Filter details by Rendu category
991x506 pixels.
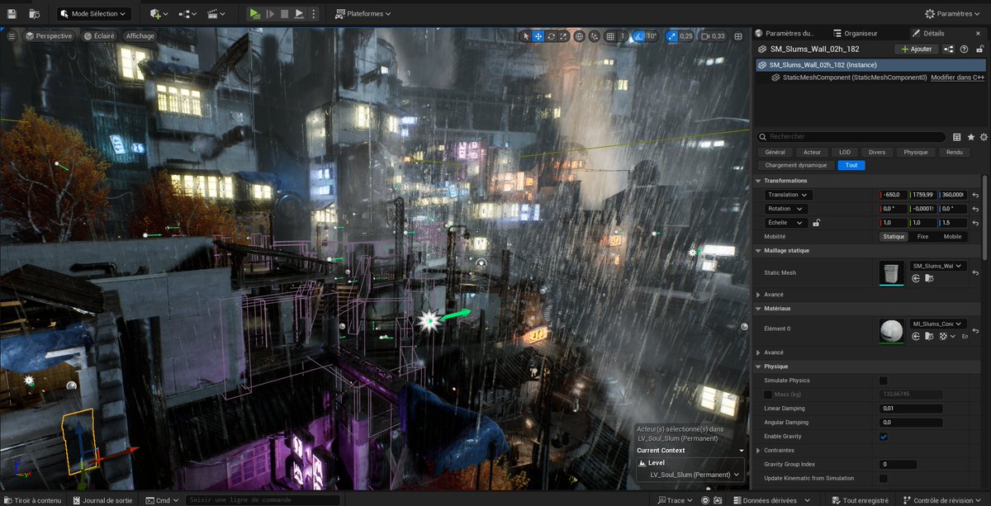point(954,152)
